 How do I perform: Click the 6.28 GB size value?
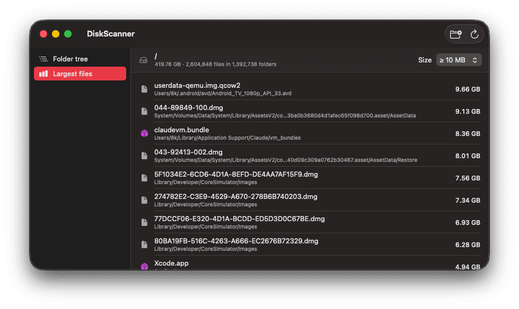coord(468,244)
